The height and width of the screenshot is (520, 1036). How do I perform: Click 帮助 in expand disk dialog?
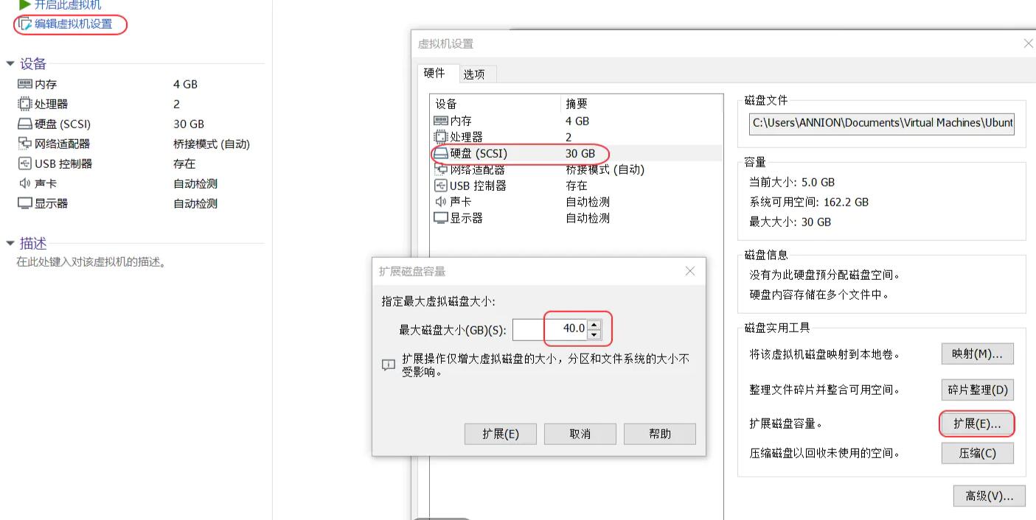click(660, 434)
